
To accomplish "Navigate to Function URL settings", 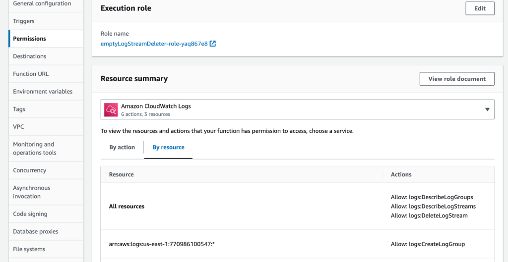I will coord(31,74).
